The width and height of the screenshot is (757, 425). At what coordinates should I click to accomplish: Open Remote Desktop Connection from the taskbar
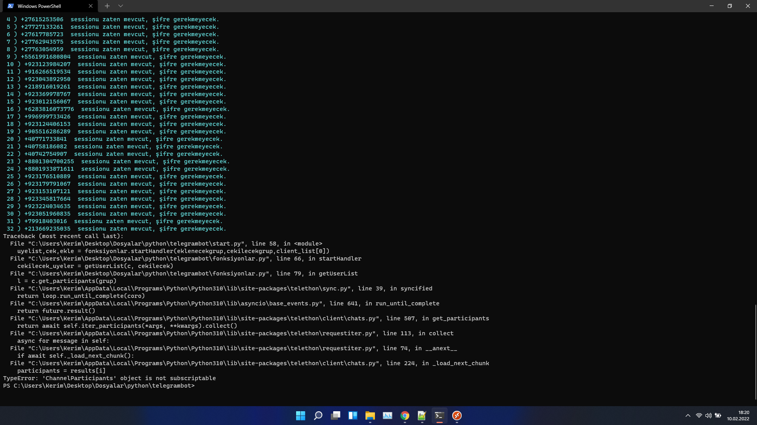[457, 416]
